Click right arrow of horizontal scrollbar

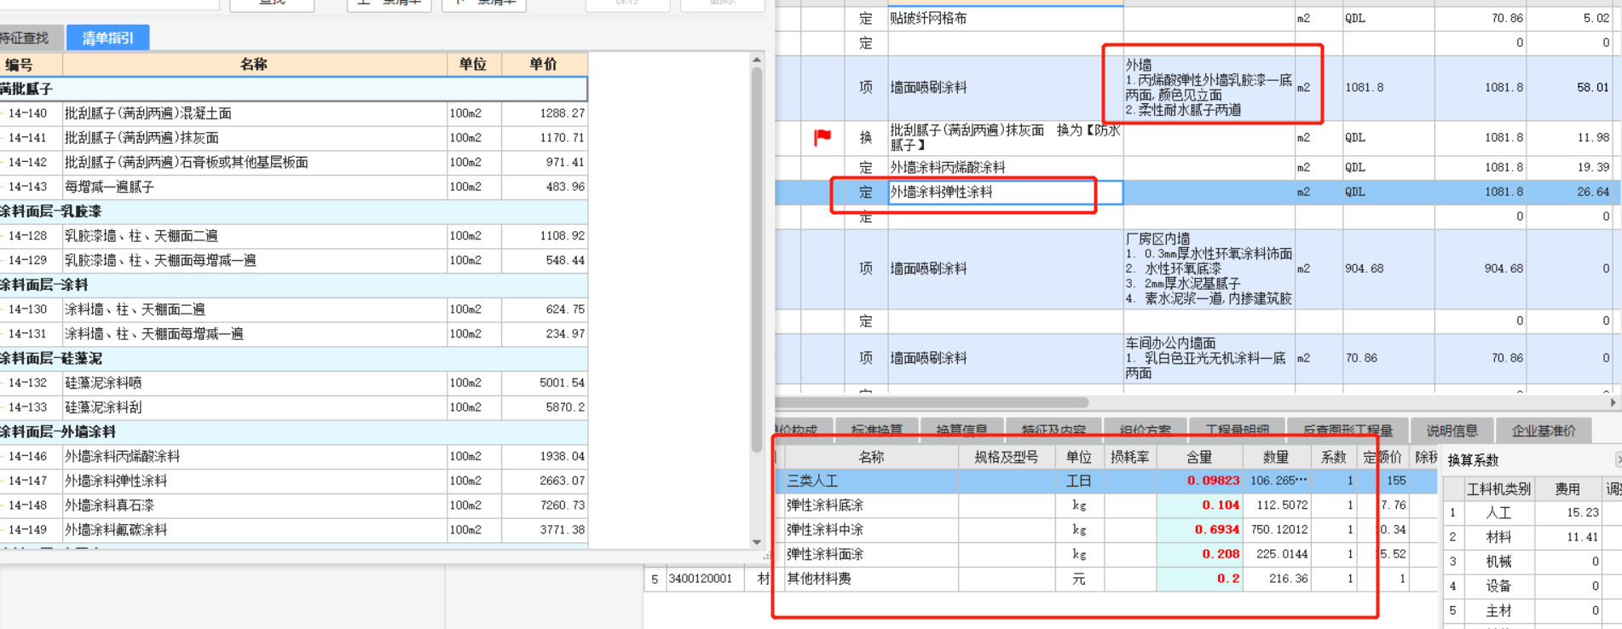1613,402
